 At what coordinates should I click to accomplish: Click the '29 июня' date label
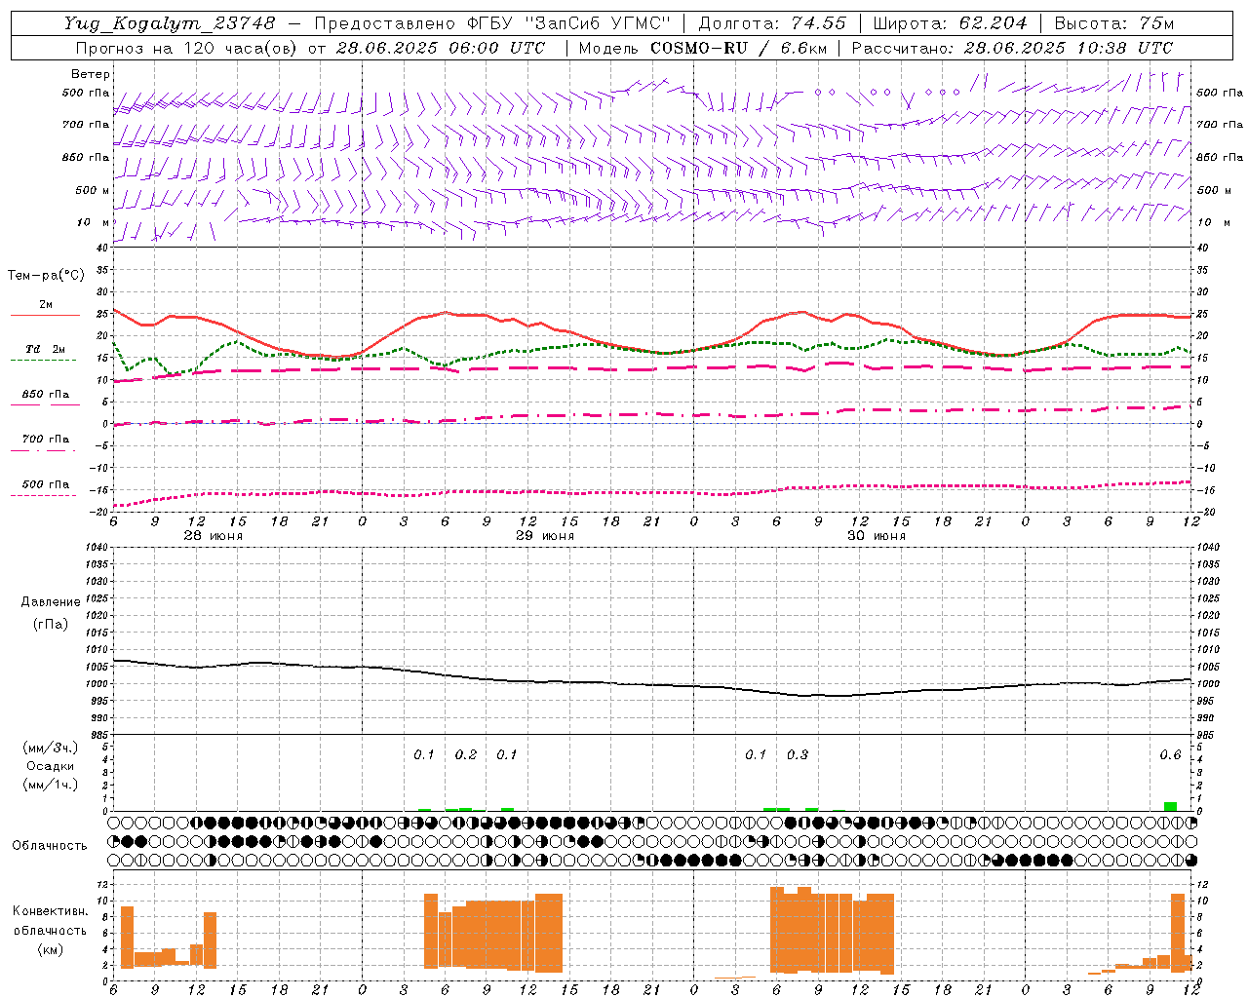coord(545,536)
